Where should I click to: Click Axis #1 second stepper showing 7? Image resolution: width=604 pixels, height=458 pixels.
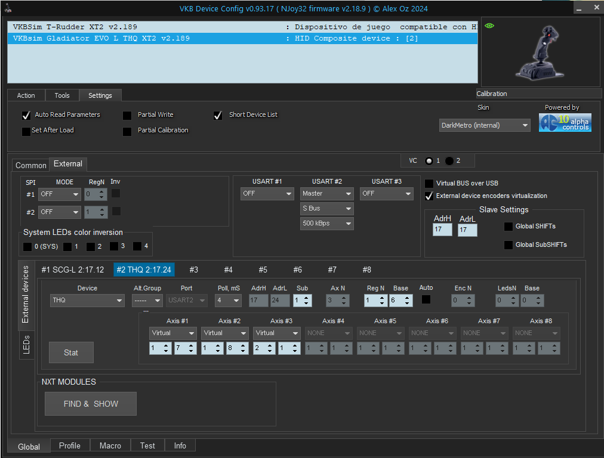(185, 348)
